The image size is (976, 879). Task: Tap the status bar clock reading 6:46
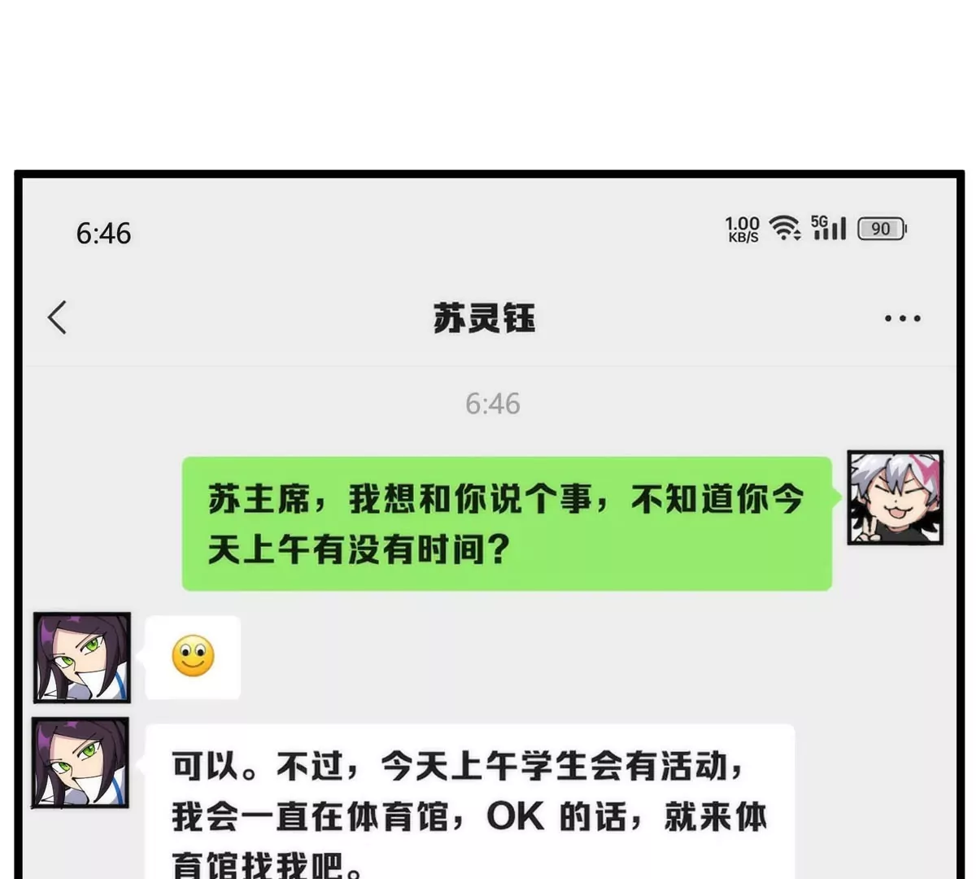[103, 234]
